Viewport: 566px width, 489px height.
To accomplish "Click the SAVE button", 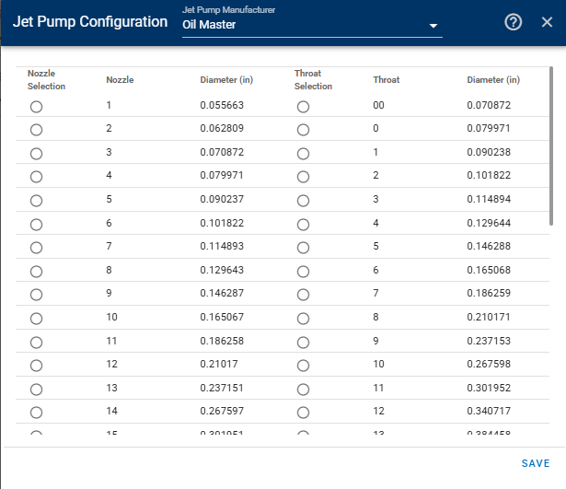I will click(536, 463).
